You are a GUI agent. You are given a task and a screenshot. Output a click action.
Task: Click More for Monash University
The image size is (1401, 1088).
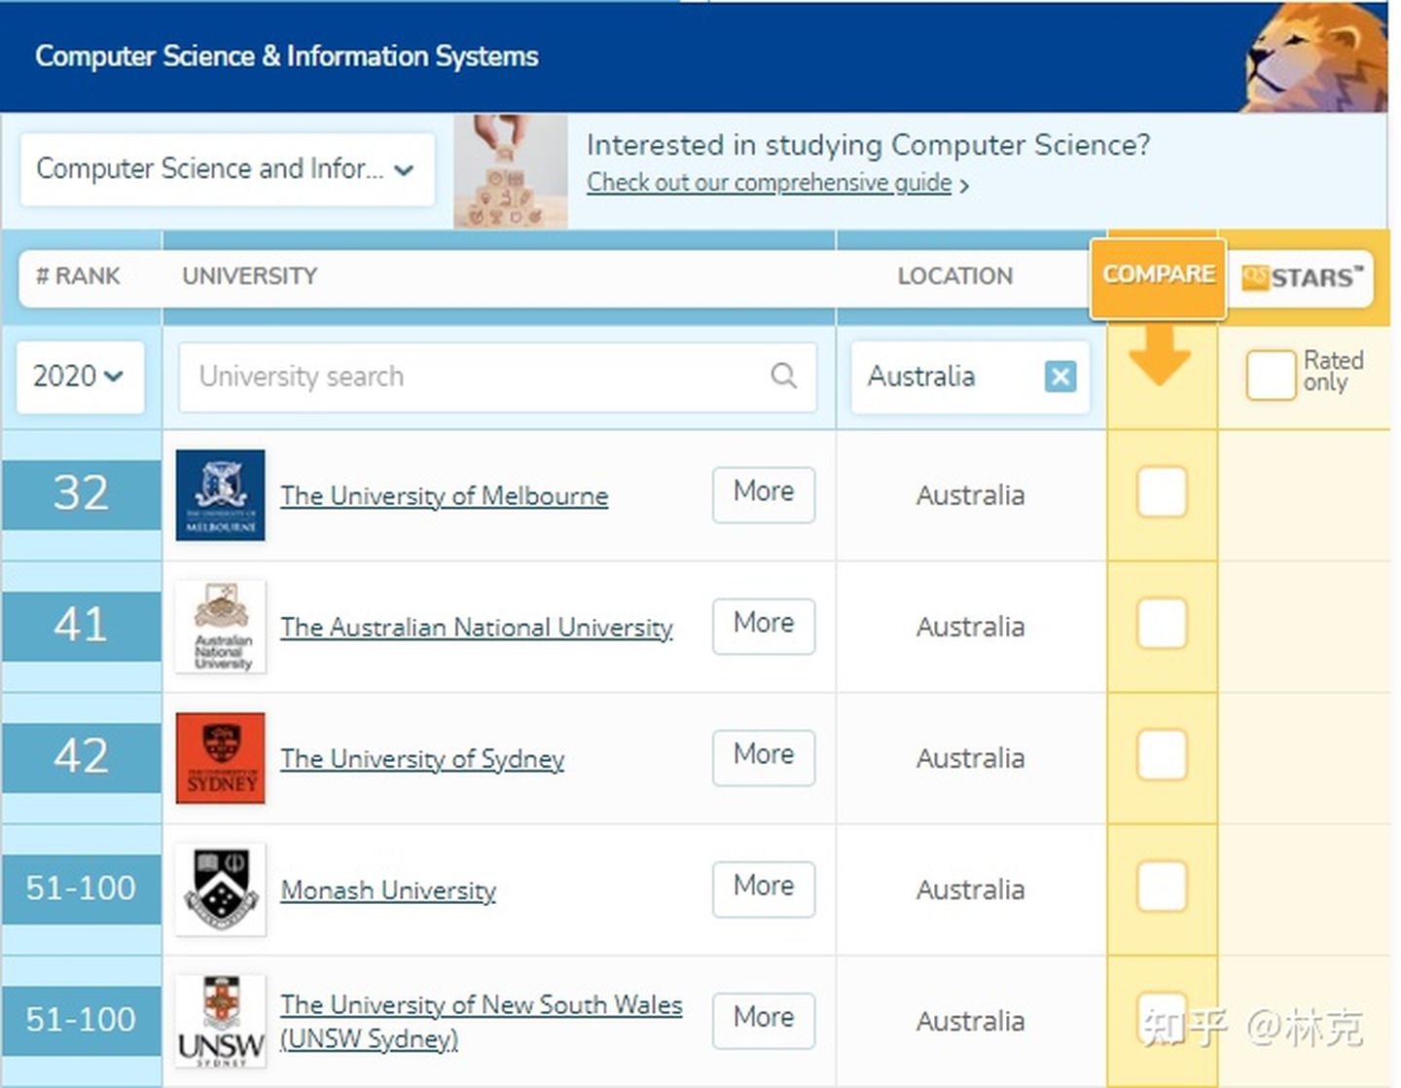764,889
